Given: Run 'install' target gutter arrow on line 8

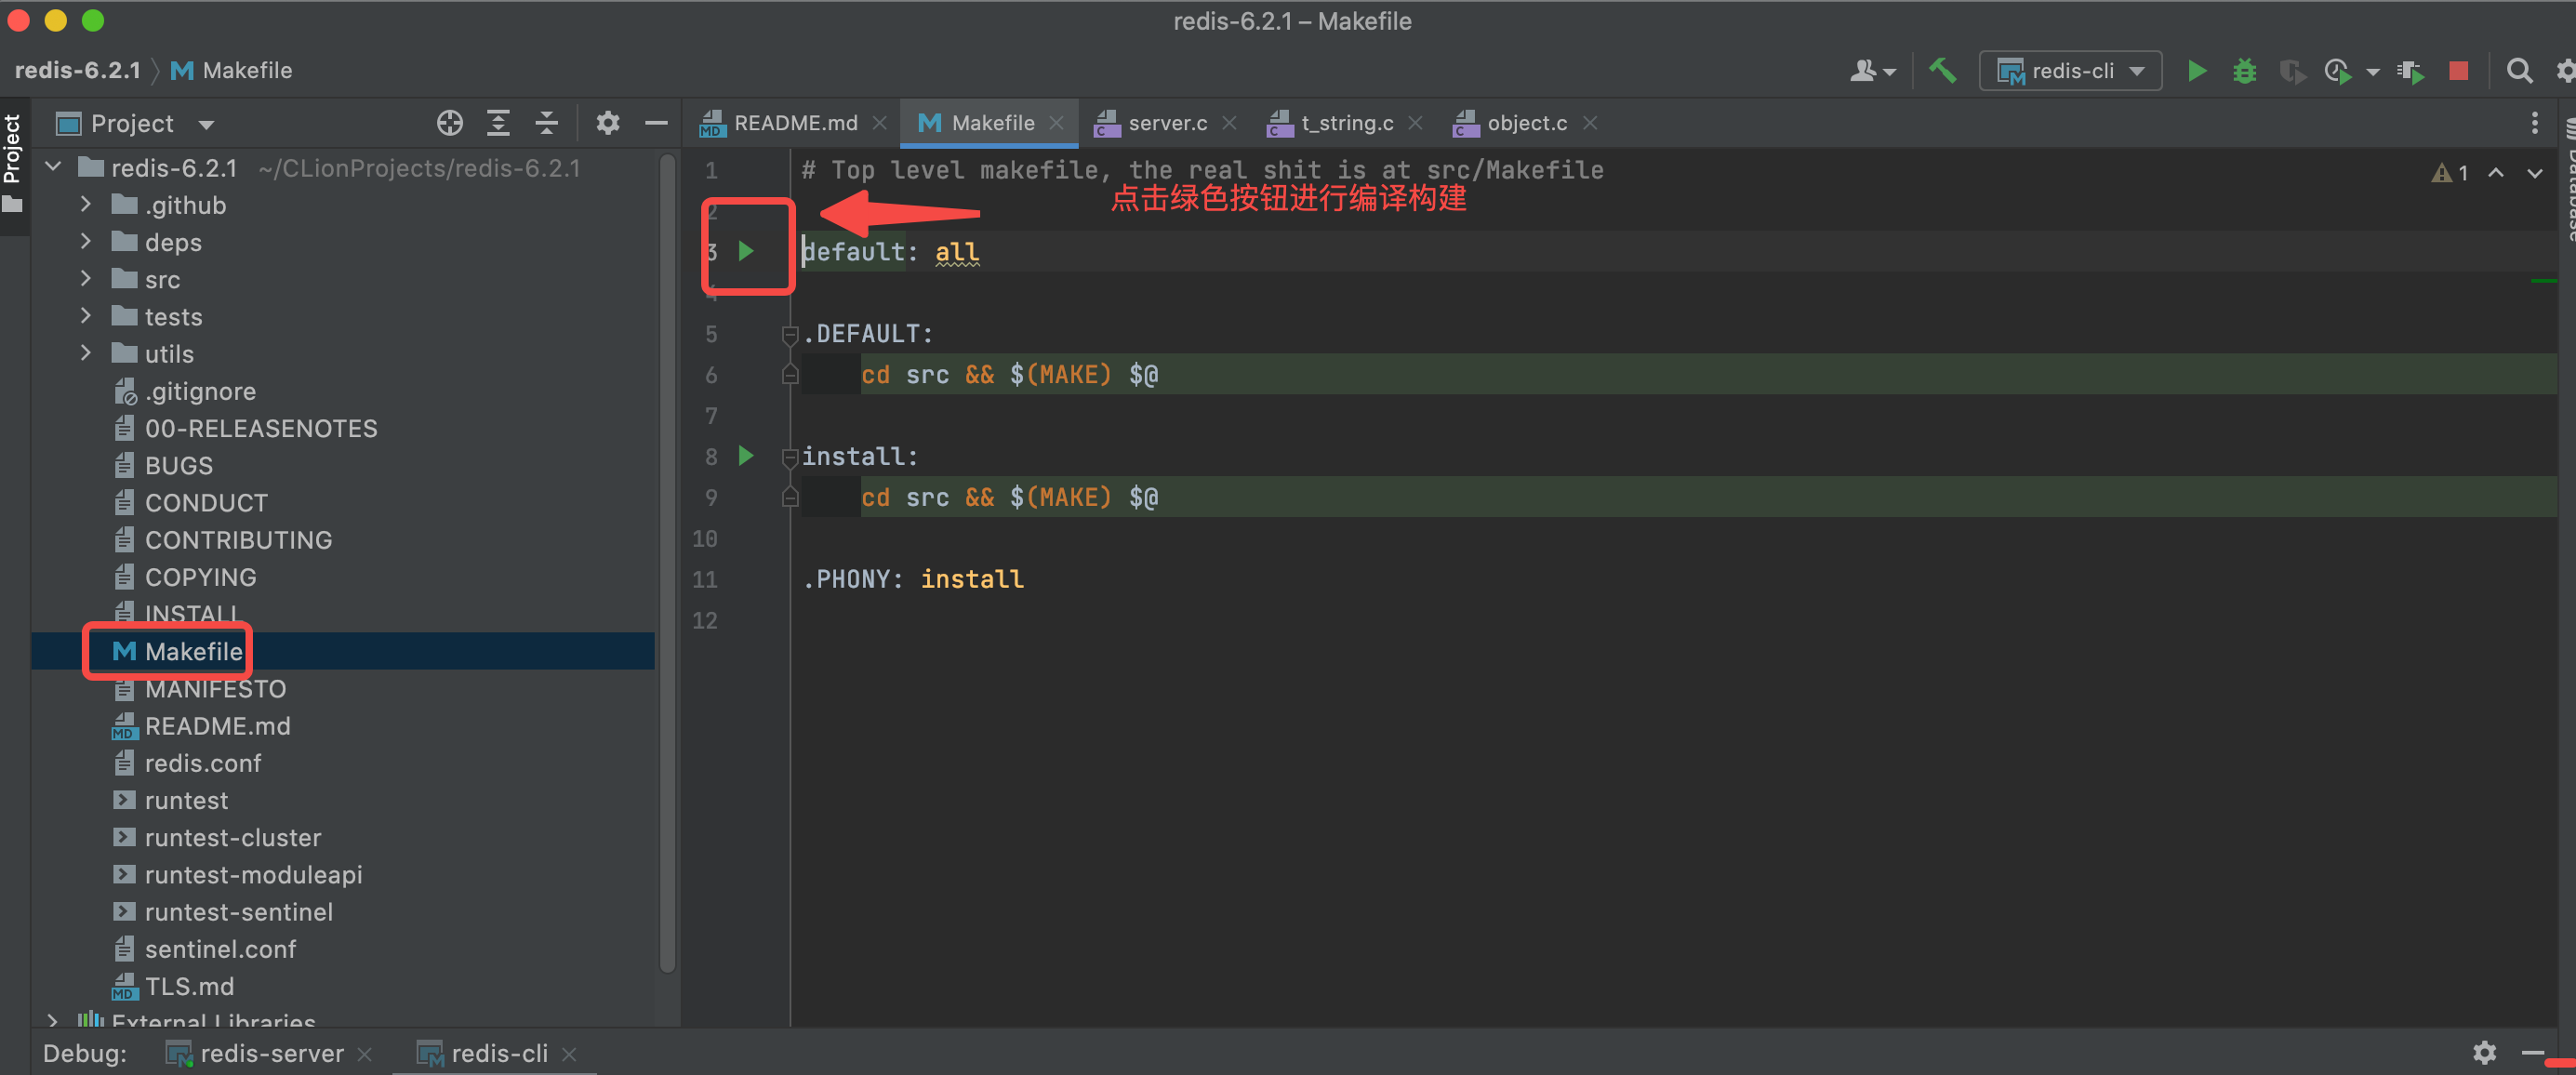Looking at the screenshot, I should click(x=746, y=456).
